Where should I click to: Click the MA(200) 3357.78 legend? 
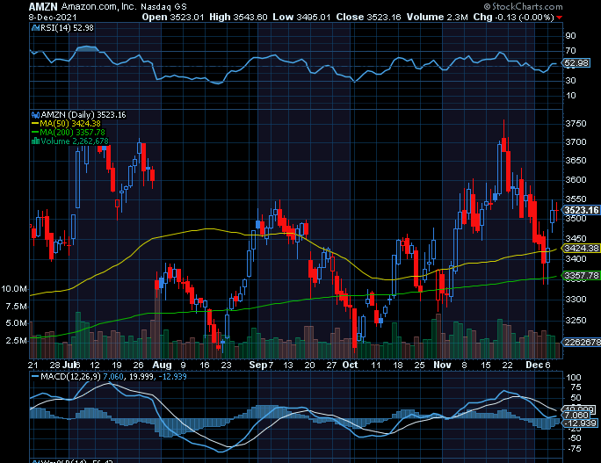click(x=69, y=133)
